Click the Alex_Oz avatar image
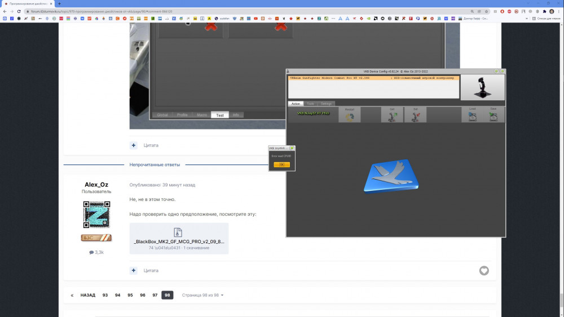The image size is (564, 317). [96, 215]
